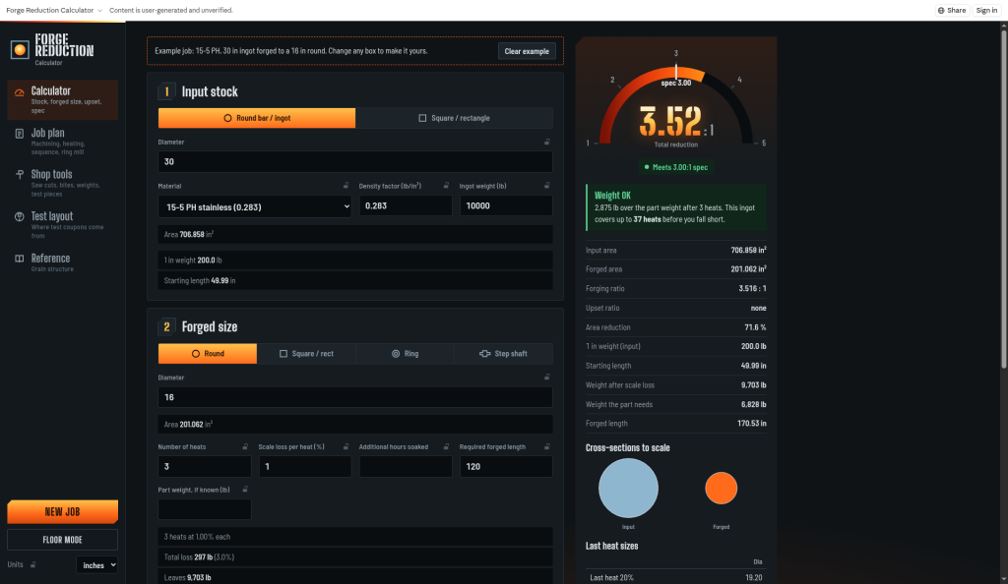Click the Reference book icon

click(20, 259)
